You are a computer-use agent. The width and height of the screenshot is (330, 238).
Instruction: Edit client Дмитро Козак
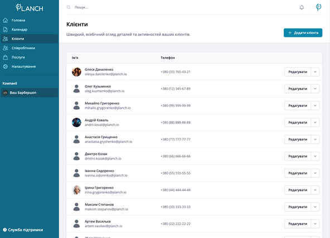pyautogui.click(x=298, y=156)
